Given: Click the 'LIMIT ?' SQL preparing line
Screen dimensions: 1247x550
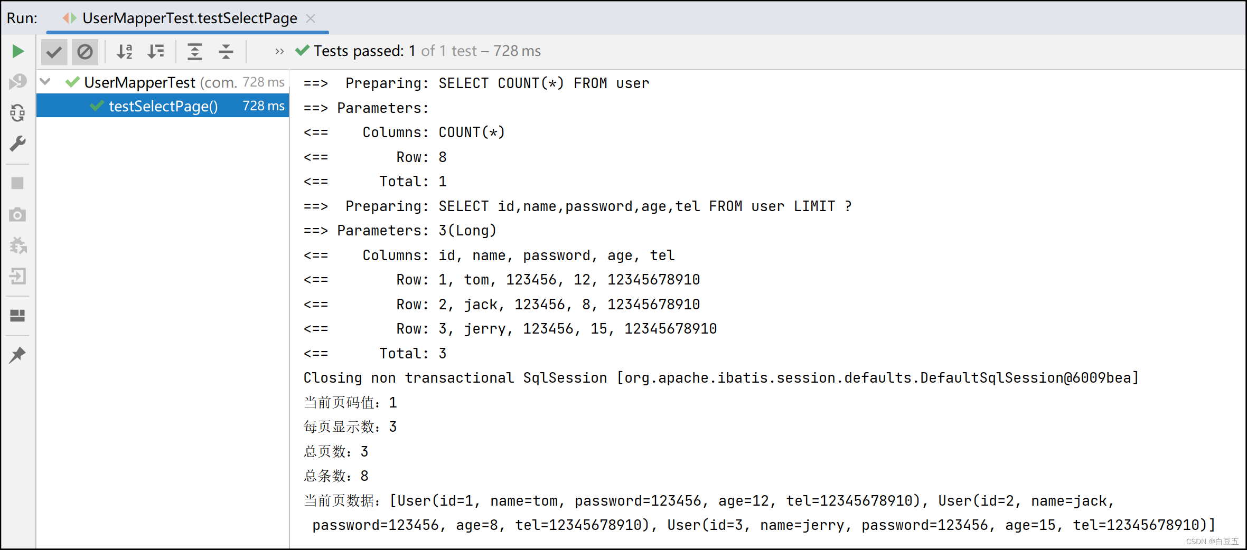Looking at the screenshot, I should (x=578, y=206).
